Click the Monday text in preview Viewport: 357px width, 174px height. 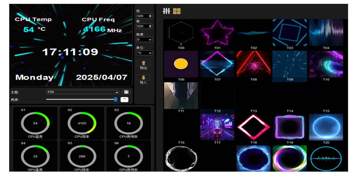click(x=35, y=78)
